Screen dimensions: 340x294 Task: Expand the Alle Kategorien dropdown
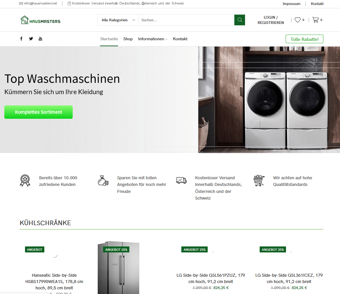[118, 20]
